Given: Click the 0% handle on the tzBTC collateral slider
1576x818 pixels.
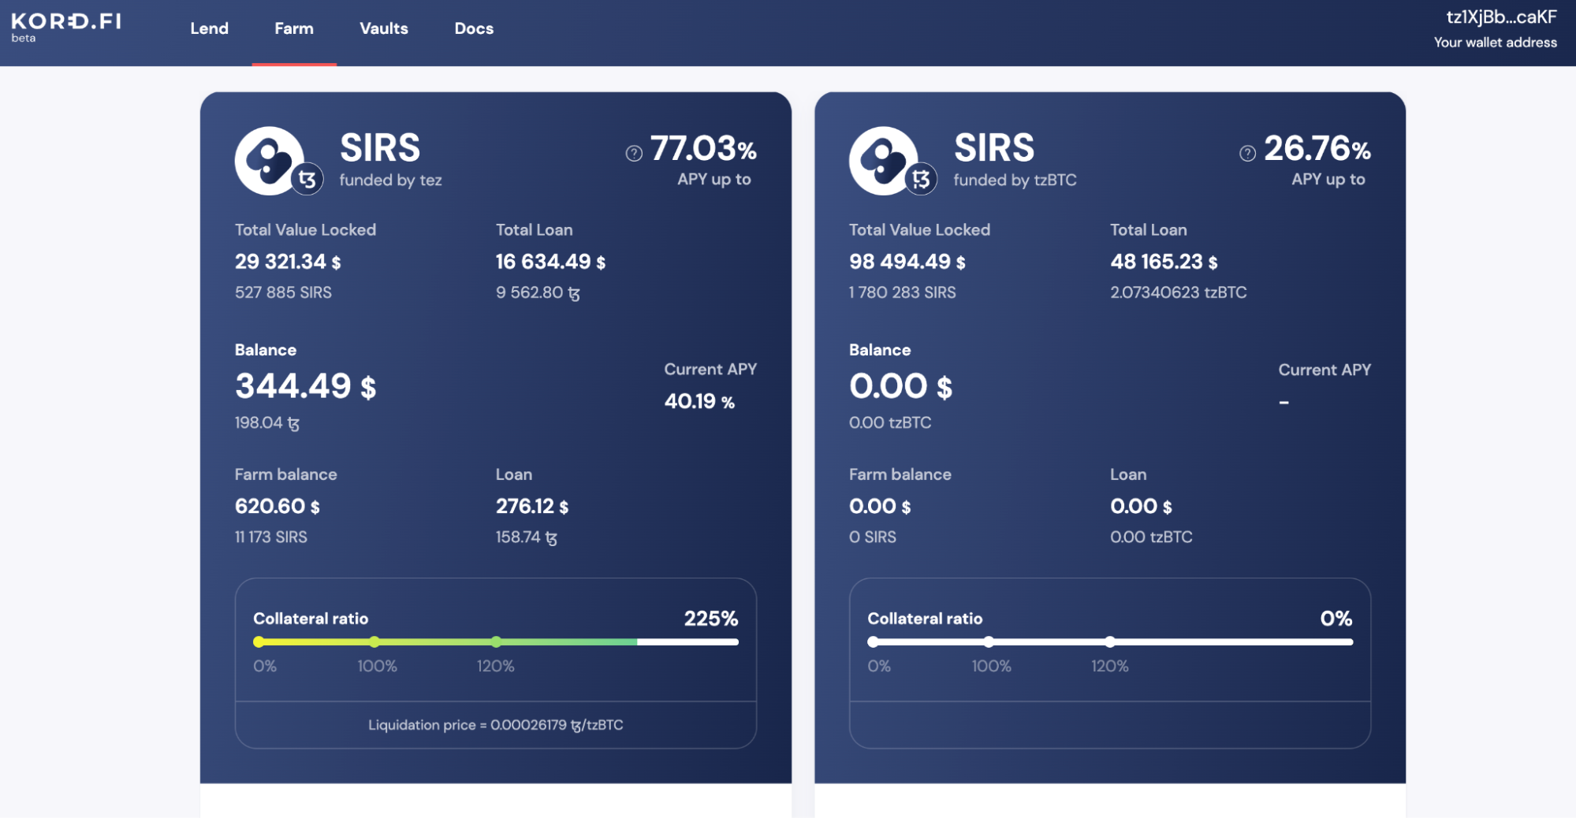Looking at the screenshot, I should point(873,641).
